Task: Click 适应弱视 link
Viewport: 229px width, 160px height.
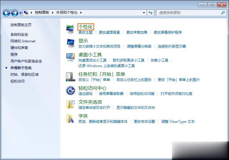Action: click(x=85, y=94)
